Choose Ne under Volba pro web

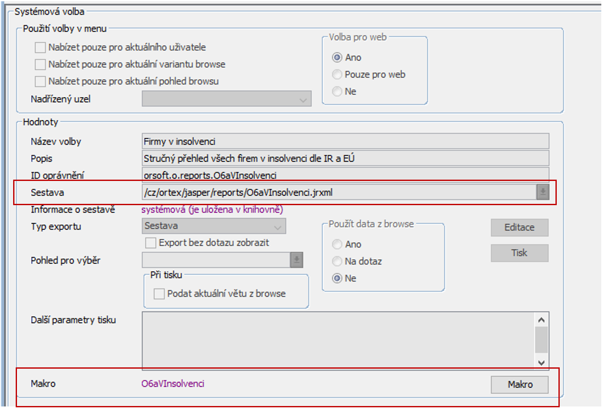pyautogui.click(x=337, y=92)
